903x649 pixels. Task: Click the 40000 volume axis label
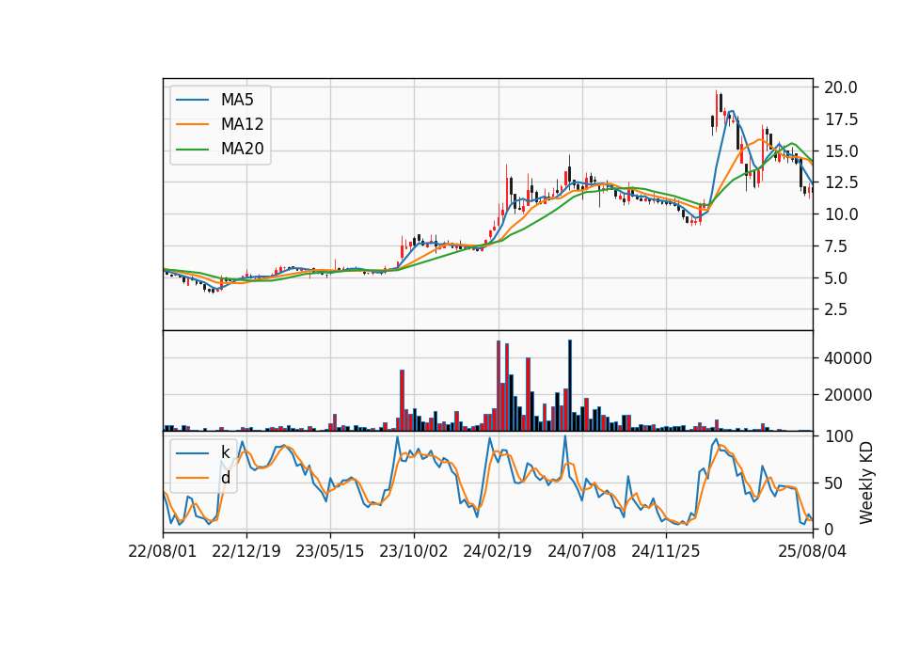click(x=848, y=358)
